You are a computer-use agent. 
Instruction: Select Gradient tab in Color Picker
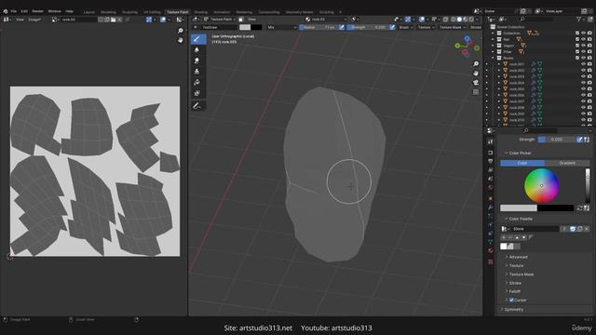(567, 163)
